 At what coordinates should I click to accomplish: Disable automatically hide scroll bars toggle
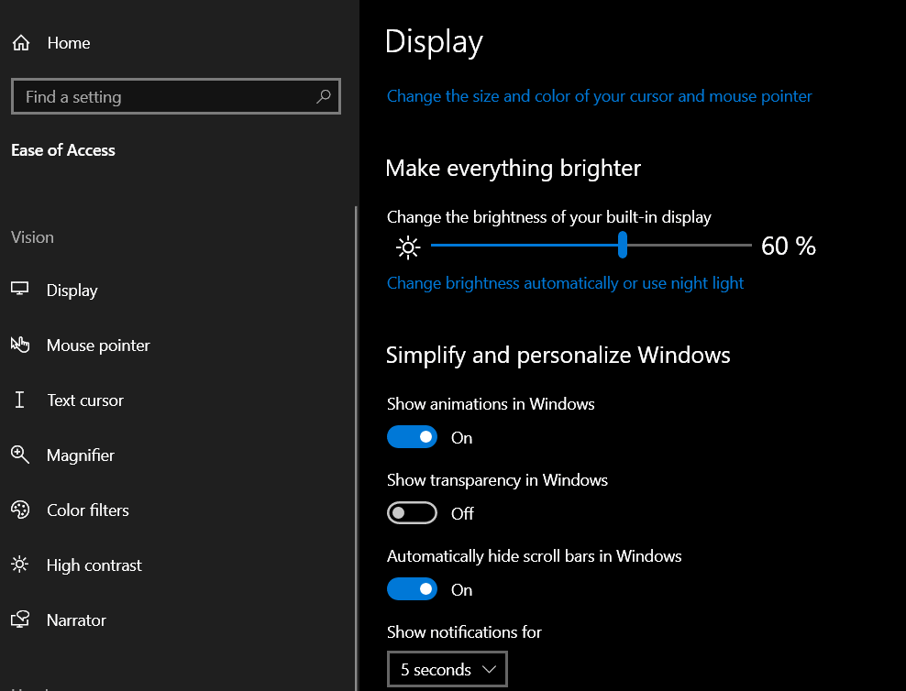tap(412, 589)
